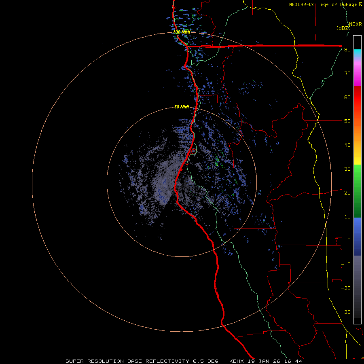Viewport: 364px width, 364px height.
Task: Click the Super-Resolution Base Reflectivity caption
Action: [x=184, y=361]
